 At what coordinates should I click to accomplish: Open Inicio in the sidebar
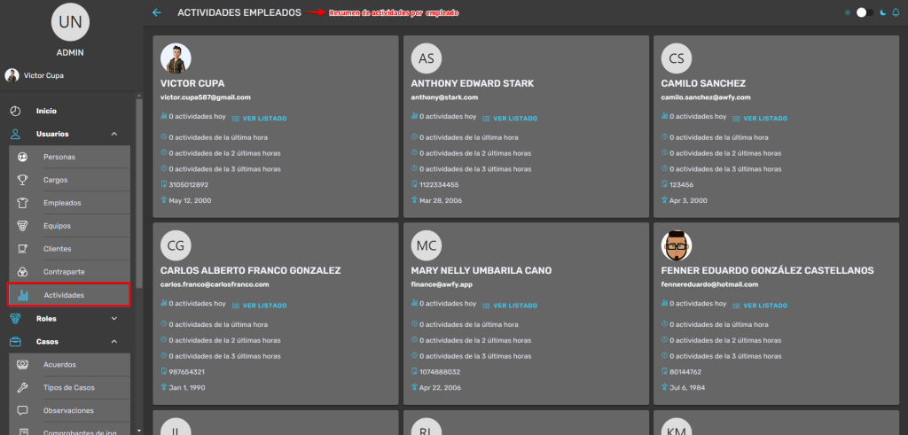click(46, 111)
